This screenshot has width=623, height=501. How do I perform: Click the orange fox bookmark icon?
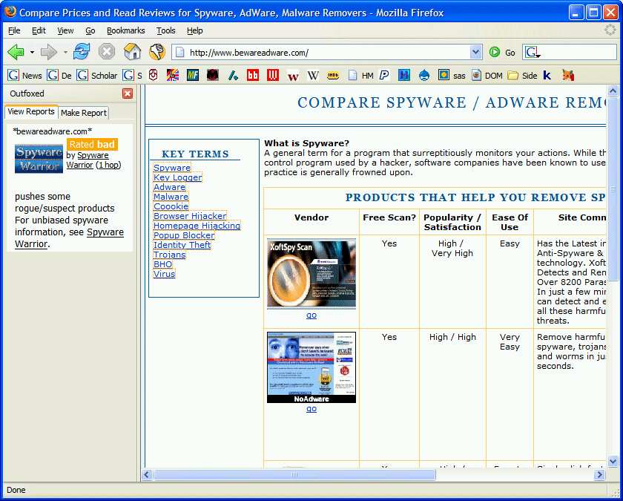[568, 75]
